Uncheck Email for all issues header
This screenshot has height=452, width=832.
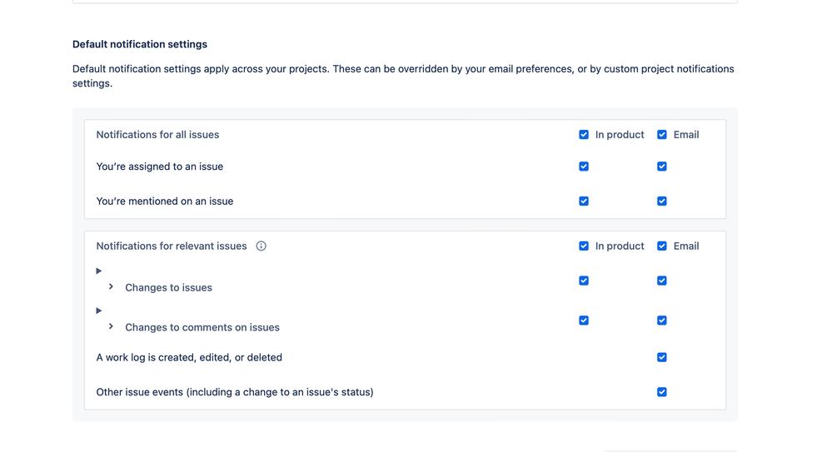[662, 135]
